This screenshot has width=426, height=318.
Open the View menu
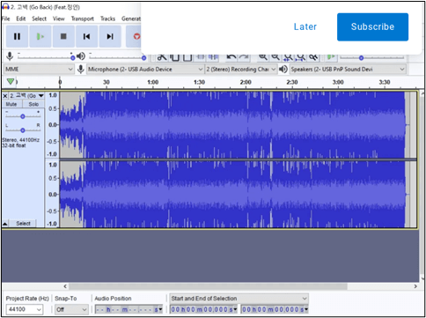(59, 18)
